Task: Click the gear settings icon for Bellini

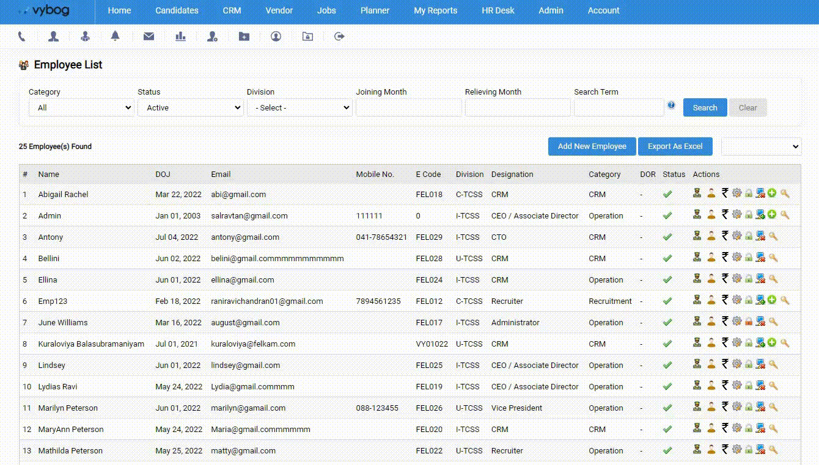Action: 736,258
